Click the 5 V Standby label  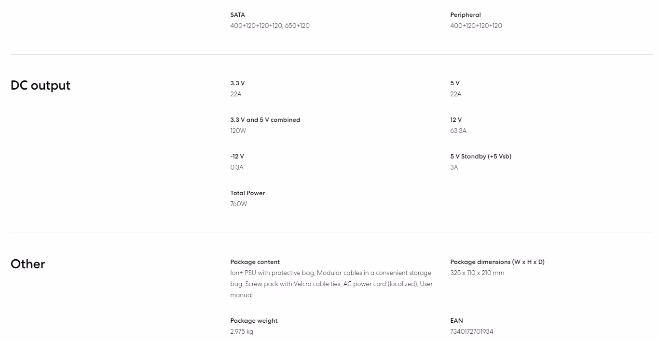pos(481,157)
